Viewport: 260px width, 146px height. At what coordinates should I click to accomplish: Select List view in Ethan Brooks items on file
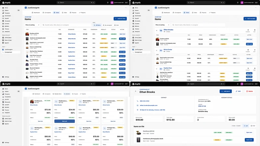pos(246,126)
